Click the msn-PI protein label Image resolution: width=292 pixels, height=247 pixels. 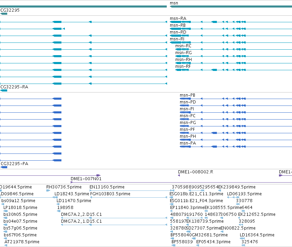point(187,109)
